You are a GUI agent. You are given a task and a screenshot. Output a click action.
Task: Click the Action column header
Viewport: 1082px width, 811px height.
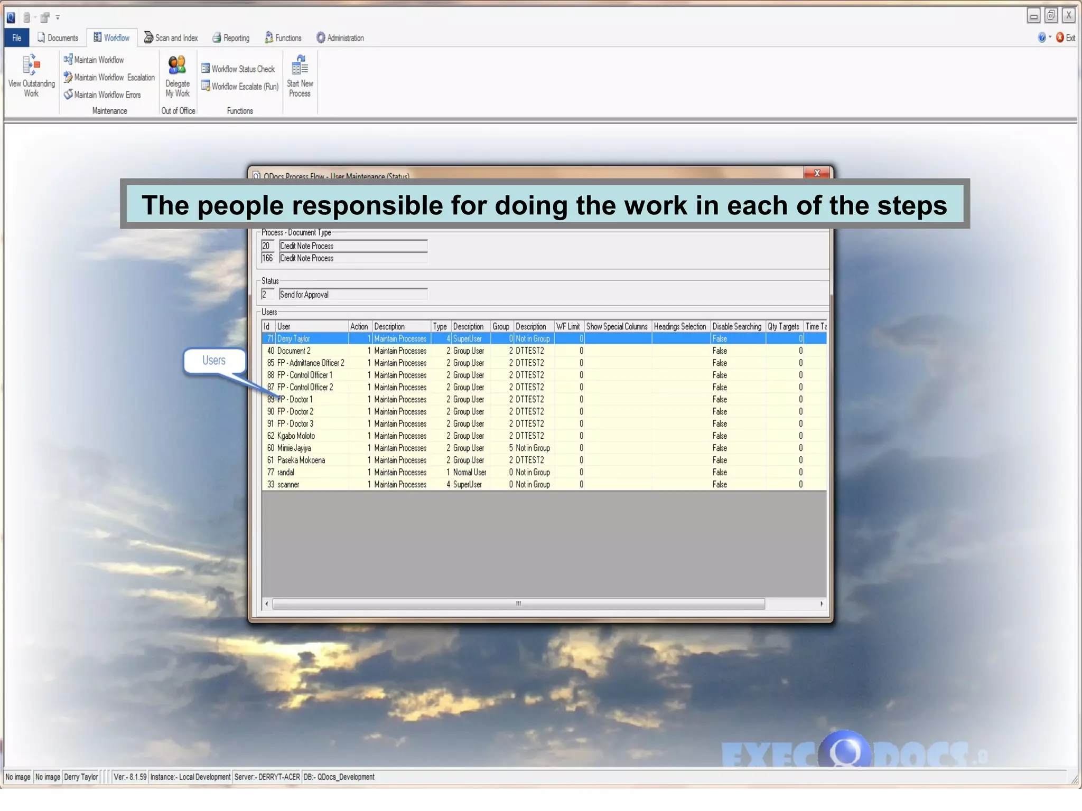click(x=360, y=327)
